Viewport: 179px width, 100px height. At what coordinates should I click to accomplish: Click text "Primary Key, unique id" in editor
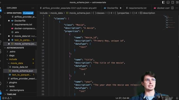(x=109, y=41)
